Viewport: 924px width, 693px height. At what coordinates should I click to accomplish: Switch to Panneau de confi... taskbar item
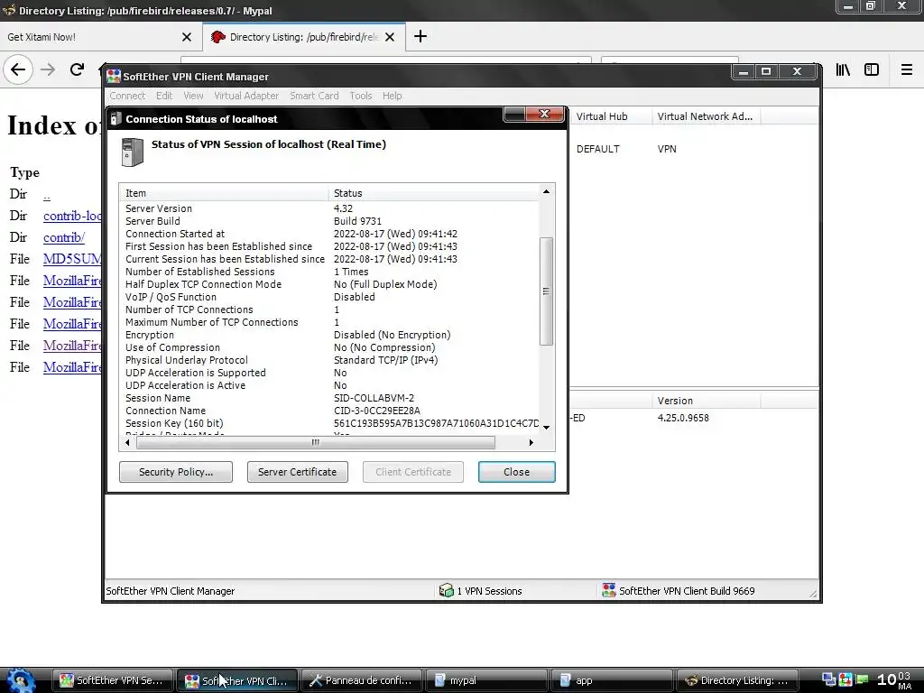click(x=363, y=680)
